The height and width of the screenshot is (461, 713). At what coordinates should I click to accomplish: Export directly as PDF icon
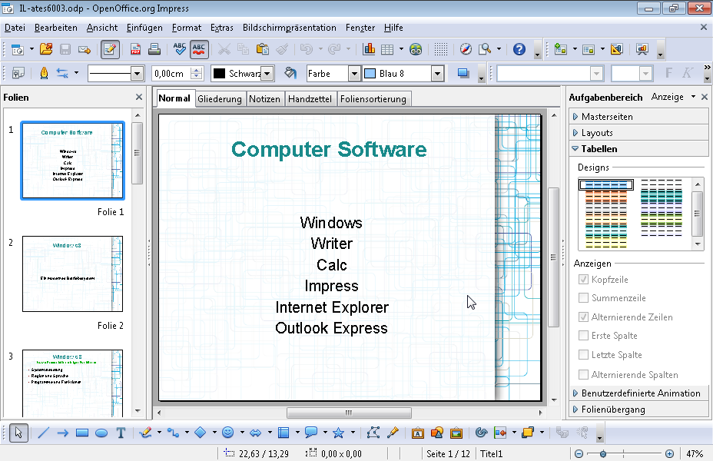(x=135, y=49)
